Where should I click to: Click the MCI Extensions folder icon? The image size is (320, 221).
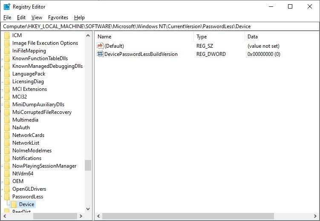(7, 89)
